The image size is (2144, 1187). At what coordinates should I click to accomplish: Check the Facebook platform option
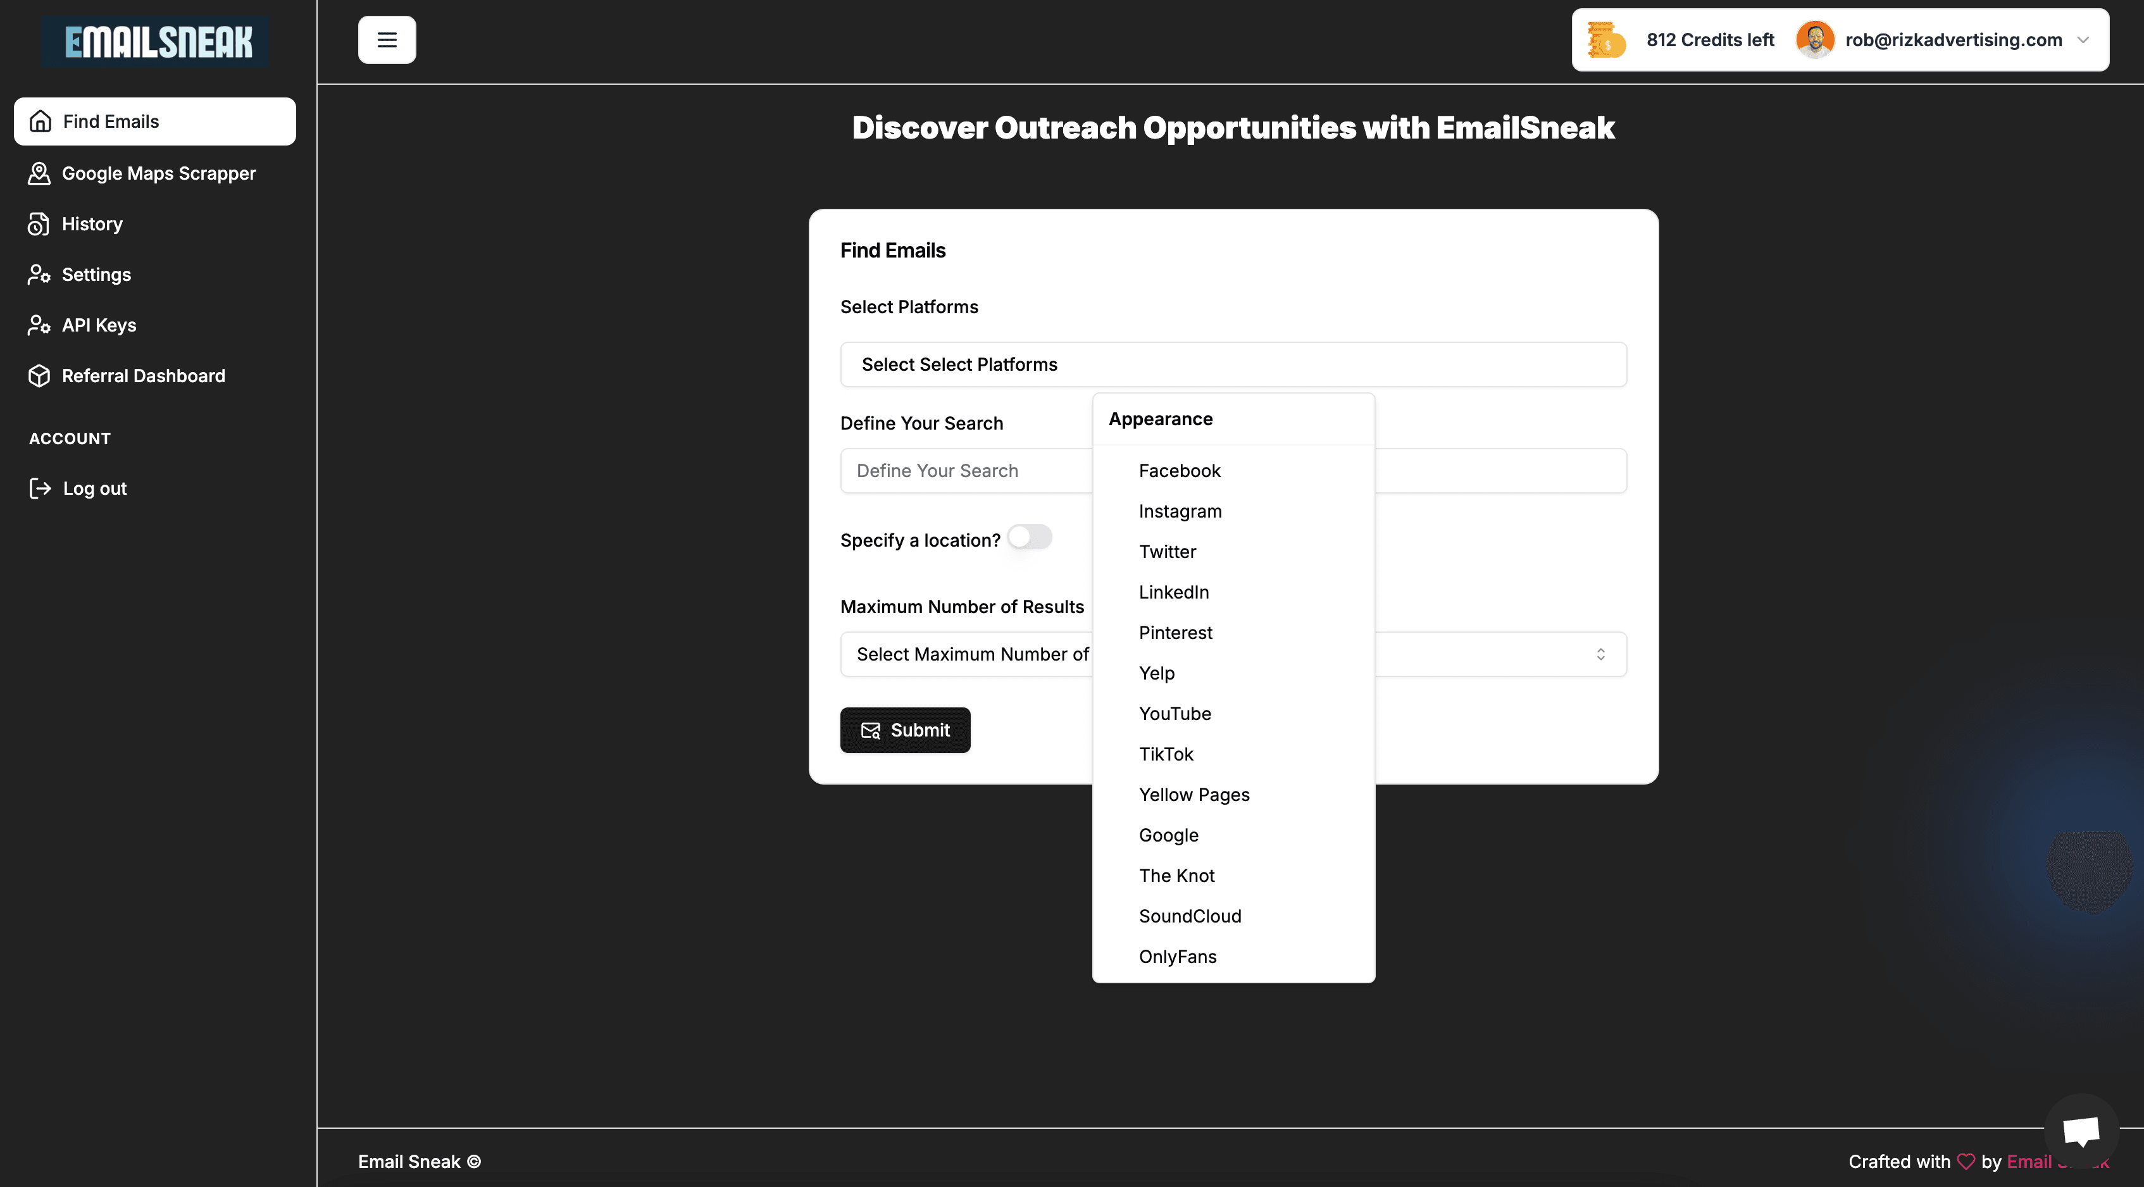click(1178, 471)
